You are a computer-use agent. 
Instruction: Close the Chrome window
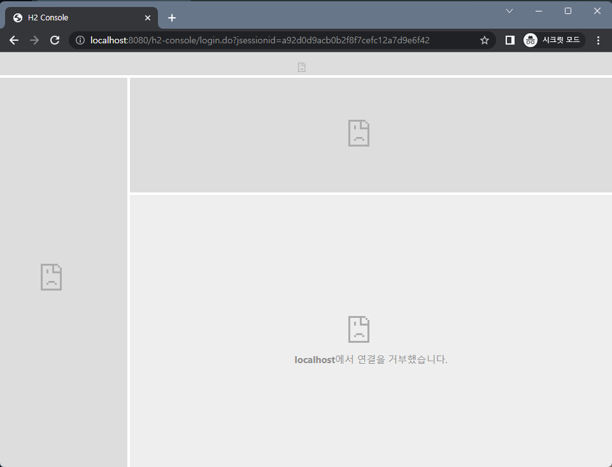click(x=597, y=11)
